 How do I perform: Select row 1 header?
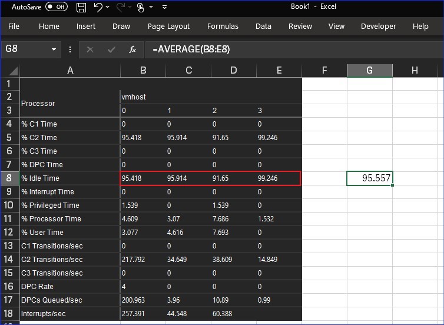click(9, 84)
